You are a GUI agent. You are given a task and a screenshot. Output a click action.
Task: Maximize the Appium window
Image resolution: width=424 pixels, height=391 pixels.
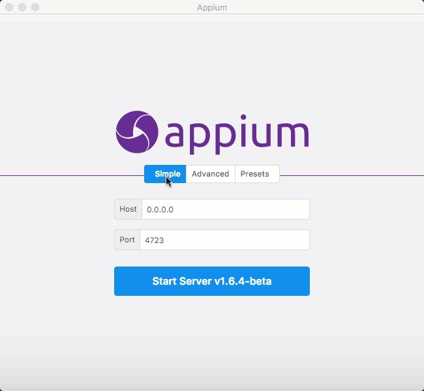click(x=35, y=7)
